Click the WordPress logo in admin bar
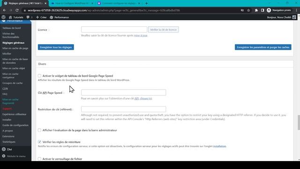300x169 pixels. [x=3, y=17]
